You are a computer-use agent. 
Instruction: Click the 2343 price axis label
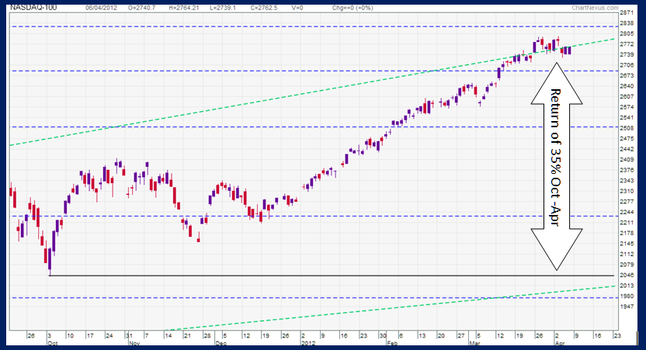pos(627,181)
